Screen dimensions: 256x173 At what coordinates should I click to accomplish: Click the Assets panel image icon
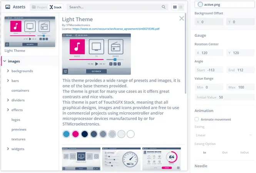(8, 7)
